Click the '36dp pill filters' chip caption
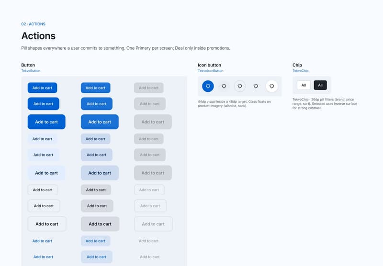The height and width of the screenshot is (266, 383). [x=325, y=104]
